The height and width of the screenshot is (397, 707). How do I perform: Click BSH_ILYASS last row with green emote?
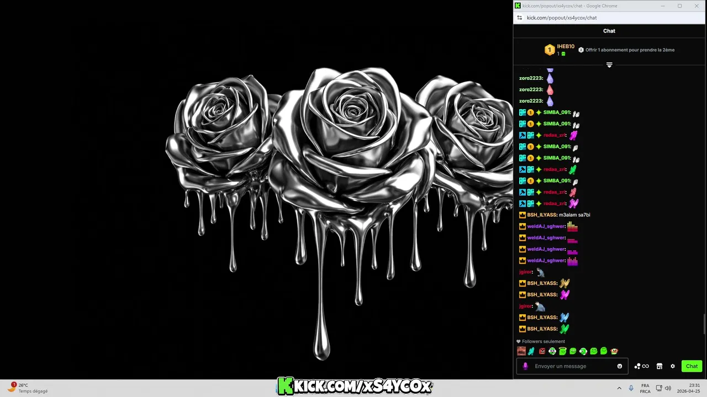[x=545, y=329]
